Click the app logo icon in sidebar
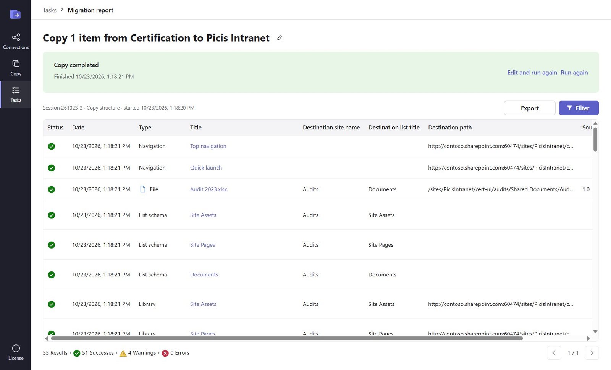 [15, 15]
